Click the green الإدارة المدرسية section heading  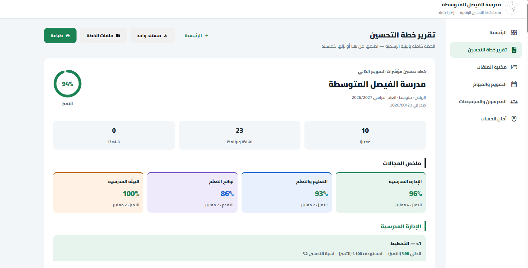point(401,226)
